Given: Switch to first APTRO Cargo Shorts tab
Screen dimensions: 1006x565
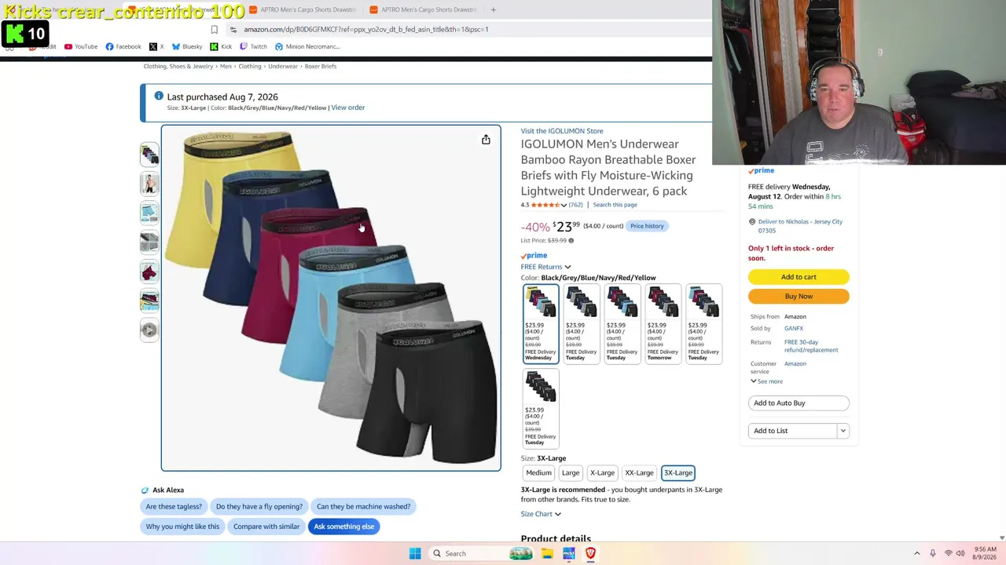Looking at the screenshot, I should (301, 9).
